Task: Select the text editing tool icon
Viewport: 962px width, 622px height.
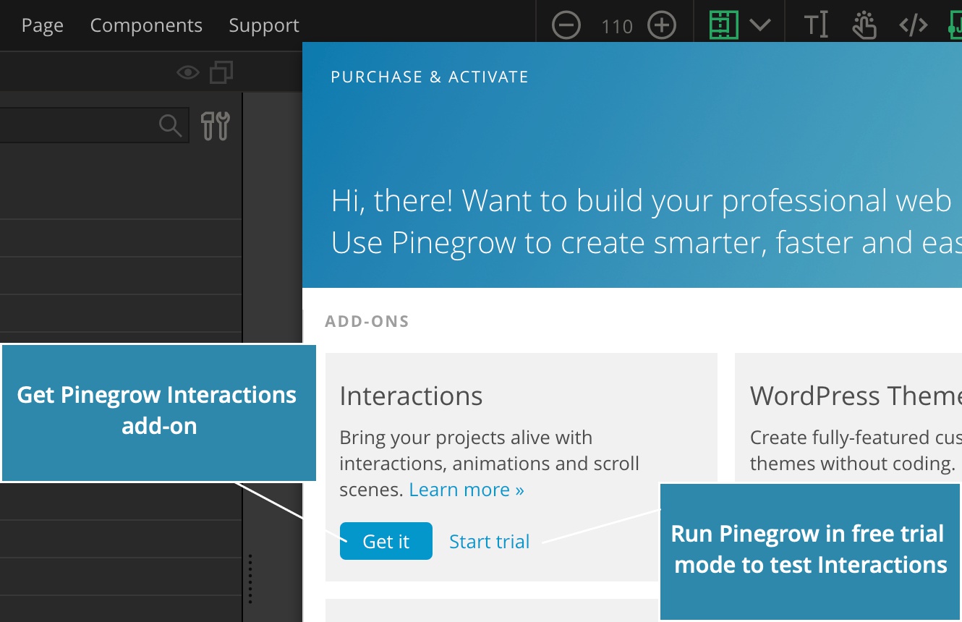Action: 816,25
